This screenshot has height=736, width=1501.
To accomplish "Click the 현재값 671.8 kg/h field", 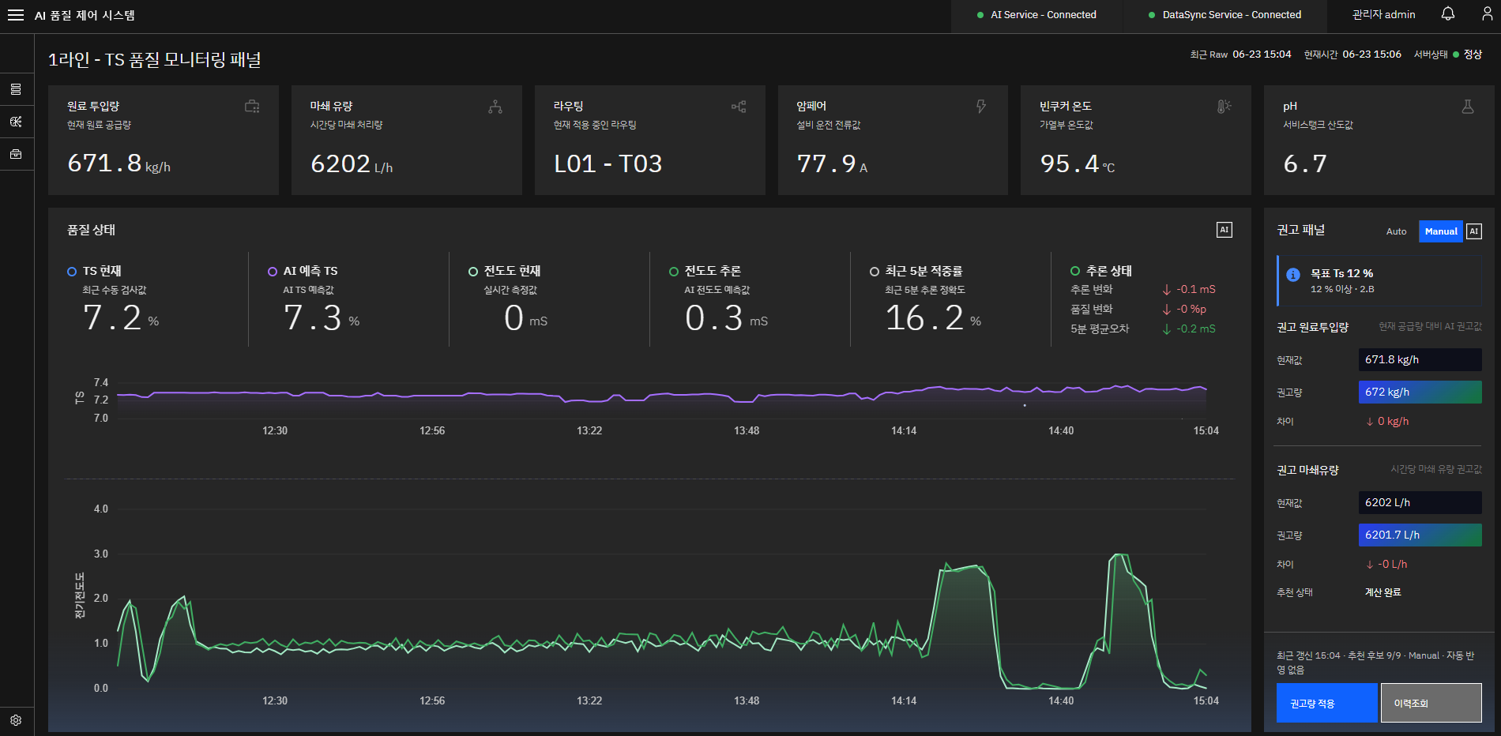I will coord(1420,359).
